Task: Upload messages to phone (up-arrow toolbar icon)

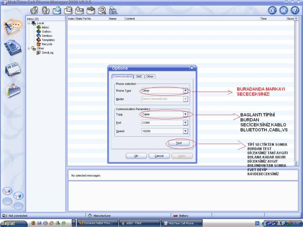Action: pos(45,11)
